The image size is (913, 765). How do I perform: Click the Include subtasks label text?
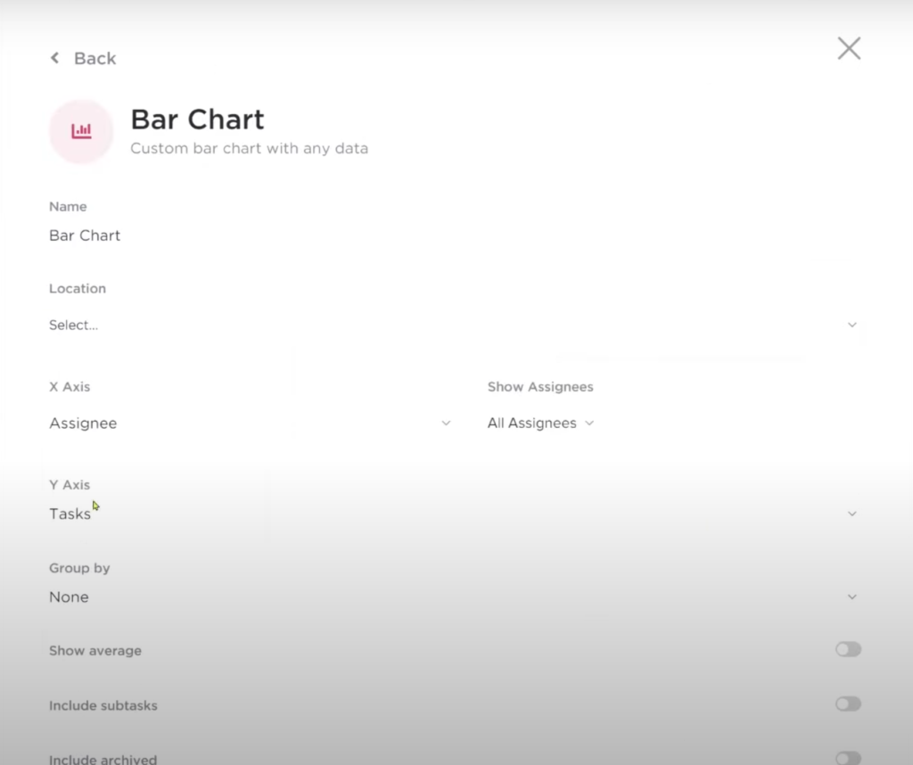click(x=103, y=705)
